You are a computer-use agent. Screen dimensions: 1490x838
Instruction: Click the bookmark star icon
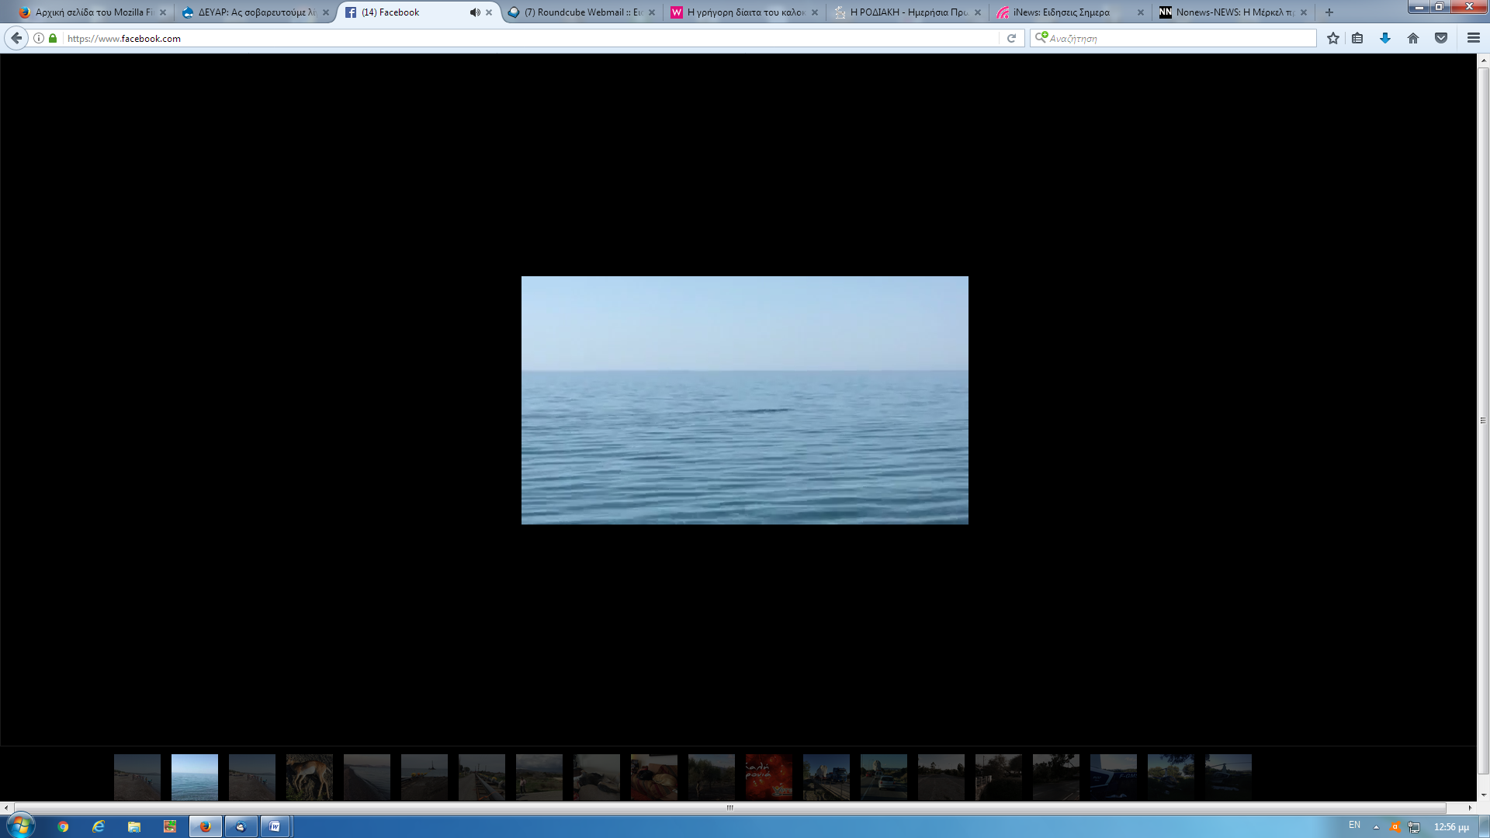1332,38
